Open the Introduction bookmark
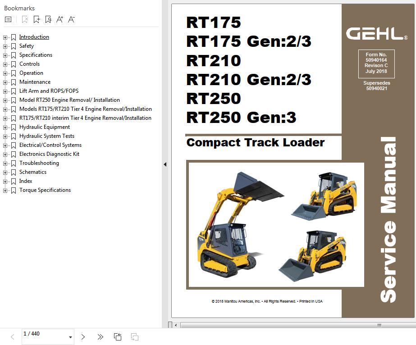This screenshot has height=345, width=416. (34, 37)
